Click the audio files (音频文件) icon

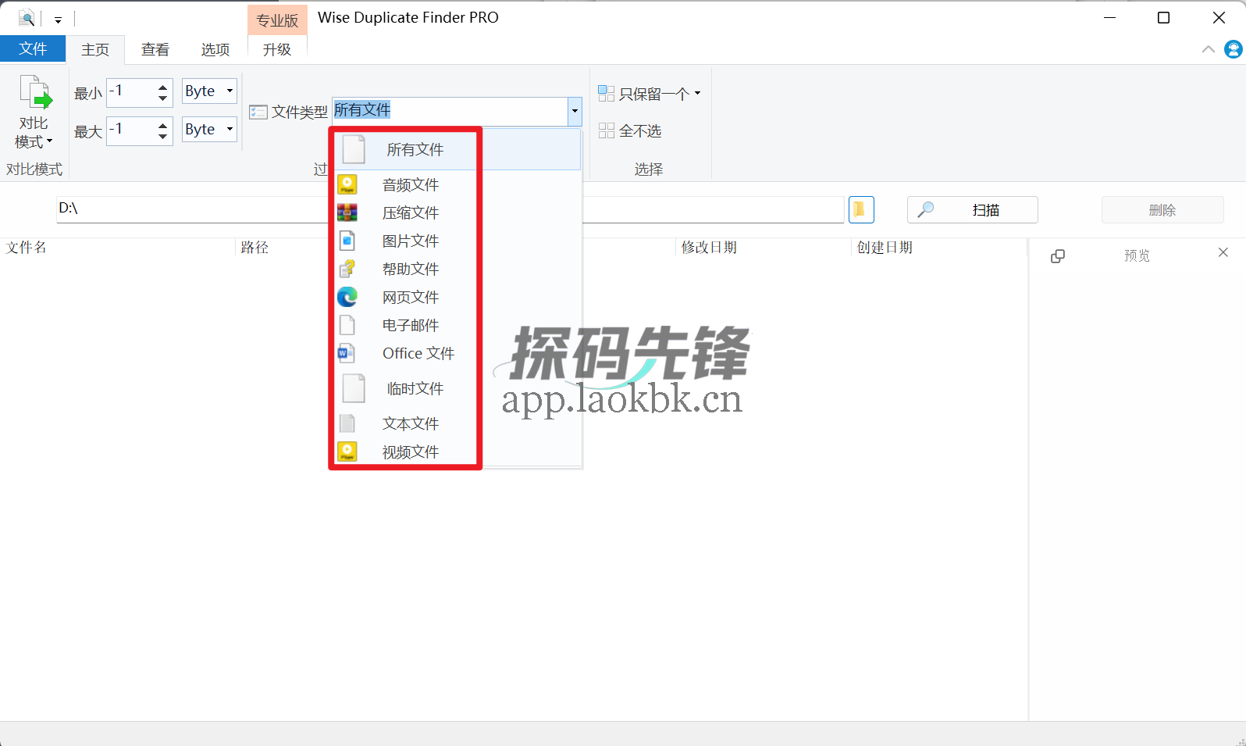click(347, 184)
